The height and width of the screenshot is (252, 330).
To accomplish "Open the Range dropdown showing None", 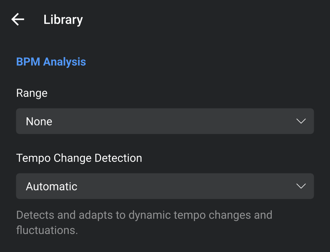I will tap(165, 121).
